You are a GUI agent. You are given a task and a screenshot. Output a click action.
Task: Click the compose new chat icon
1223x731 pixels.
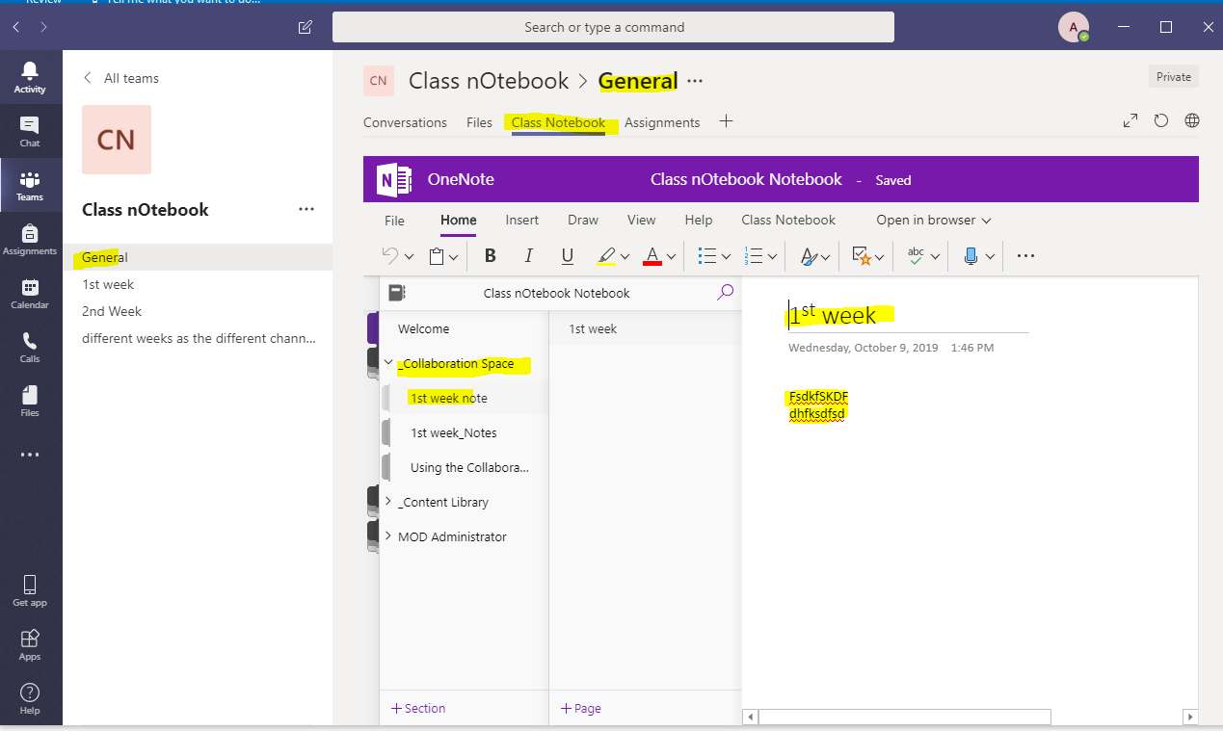point(306,27)
